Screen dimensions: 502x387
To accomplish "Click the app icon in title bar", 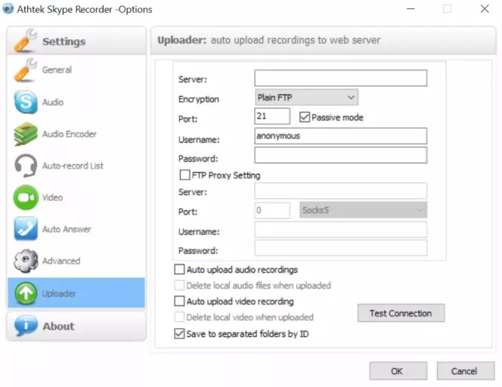I will tap(8, 8).
